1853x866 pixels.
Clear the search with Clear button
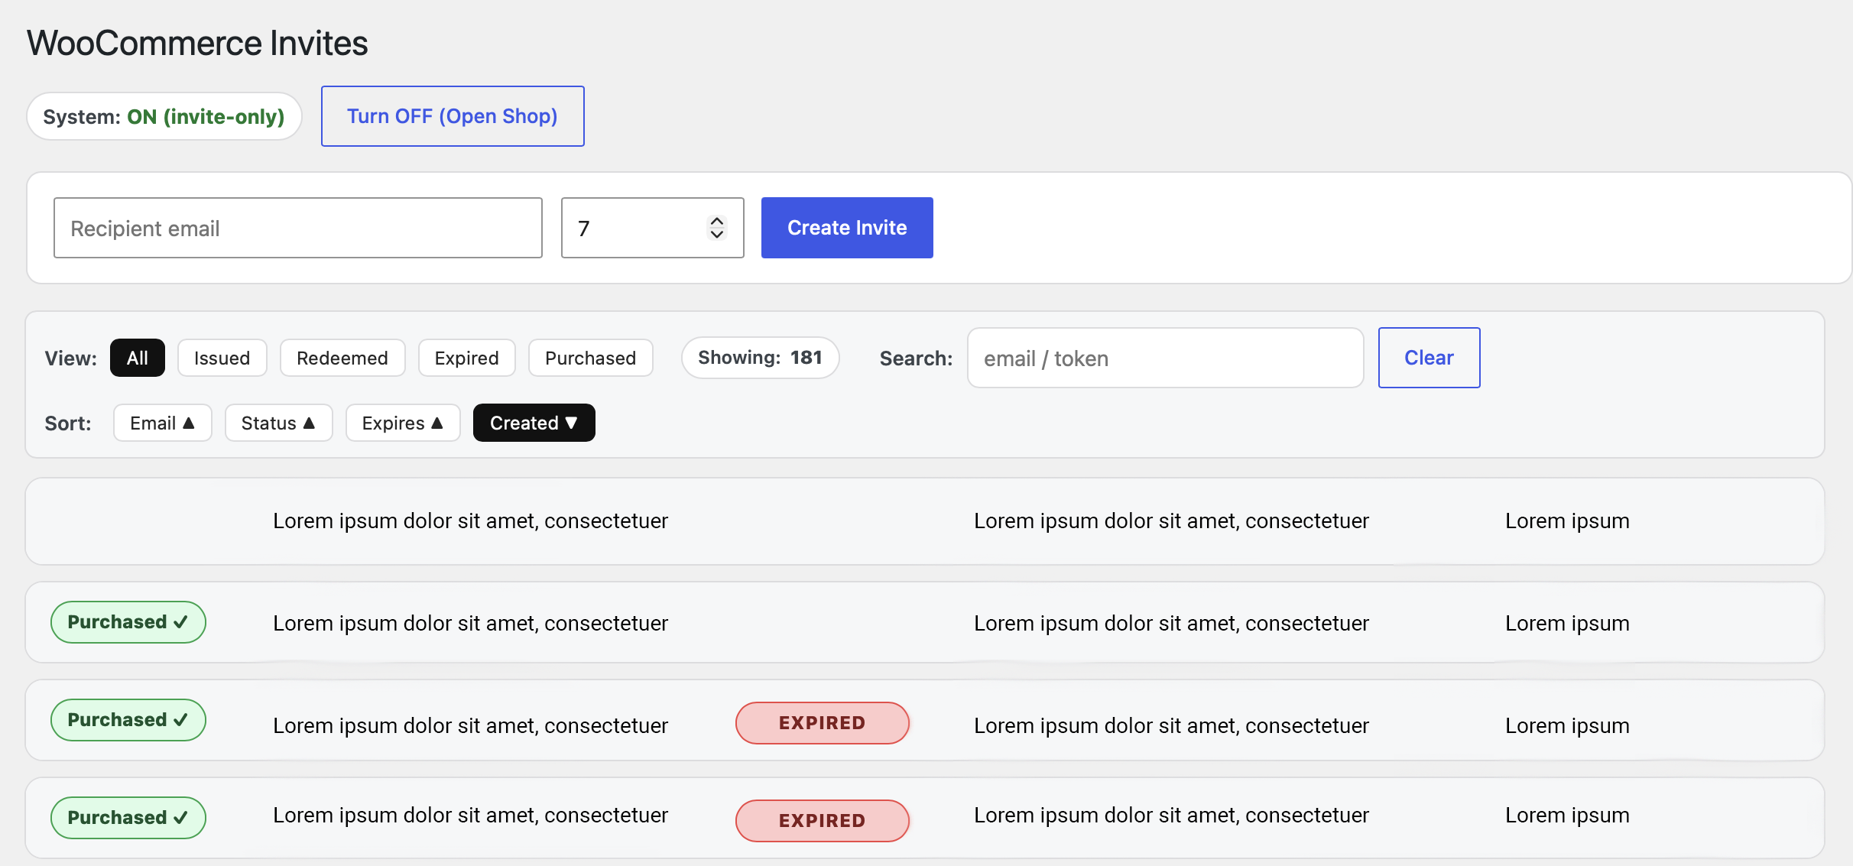pos(1429,358)
